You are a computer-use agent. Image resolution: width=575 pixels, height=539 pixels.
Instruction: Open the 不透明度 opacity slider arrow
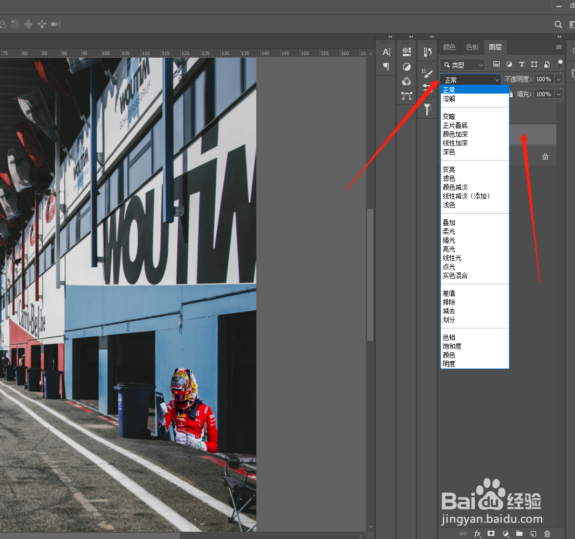558,79
